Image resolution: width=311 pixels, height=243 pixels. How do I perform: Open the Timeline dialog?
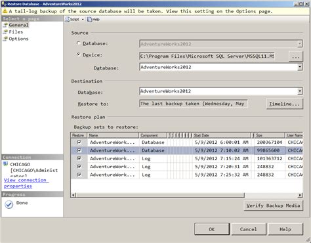pyautogui.click(x=285, y=104)
